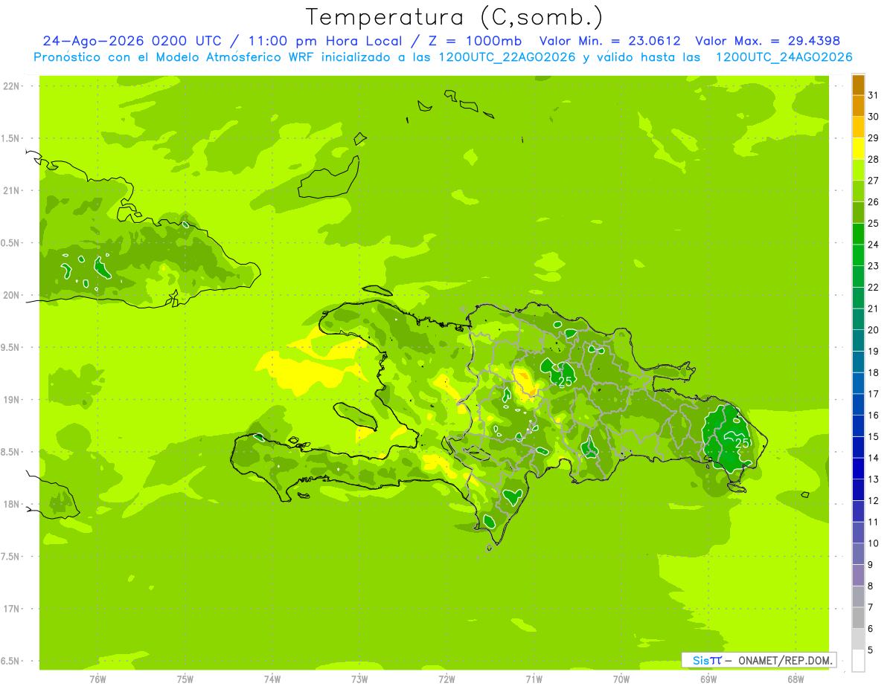Select the "Valor Max. = 29.4398" value
This screenshot has width=893, height=689.
768,41
